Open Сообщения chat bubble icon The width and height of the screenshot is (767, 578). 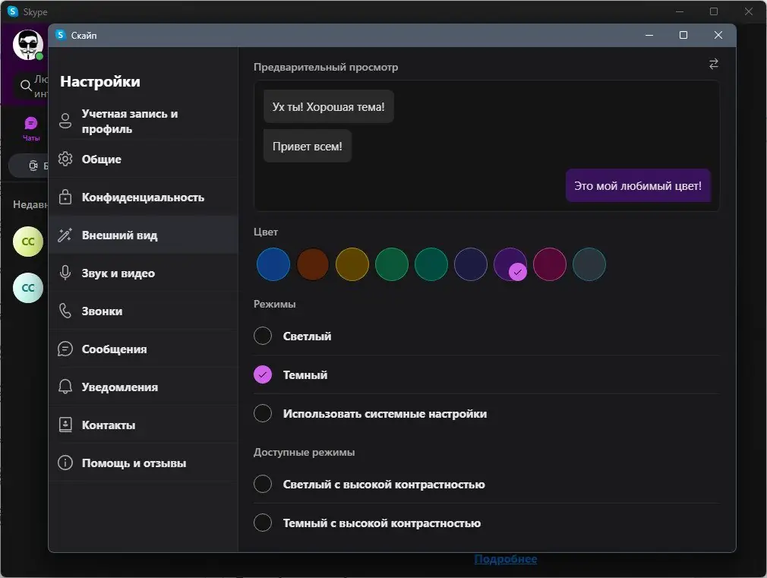(x=66, y=349)
